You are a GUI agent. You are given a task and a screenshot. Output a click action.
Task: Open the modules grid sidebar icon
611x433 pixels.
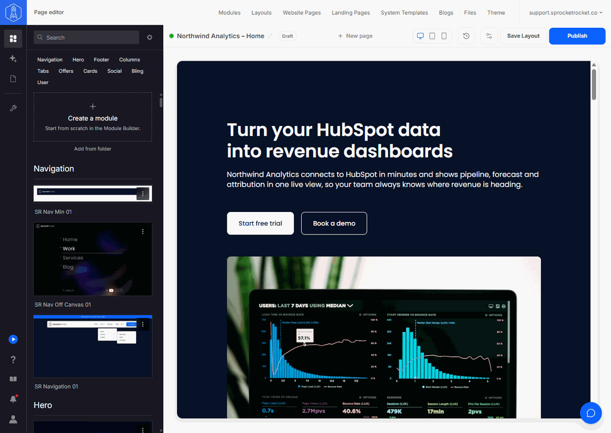click(13, 39)
